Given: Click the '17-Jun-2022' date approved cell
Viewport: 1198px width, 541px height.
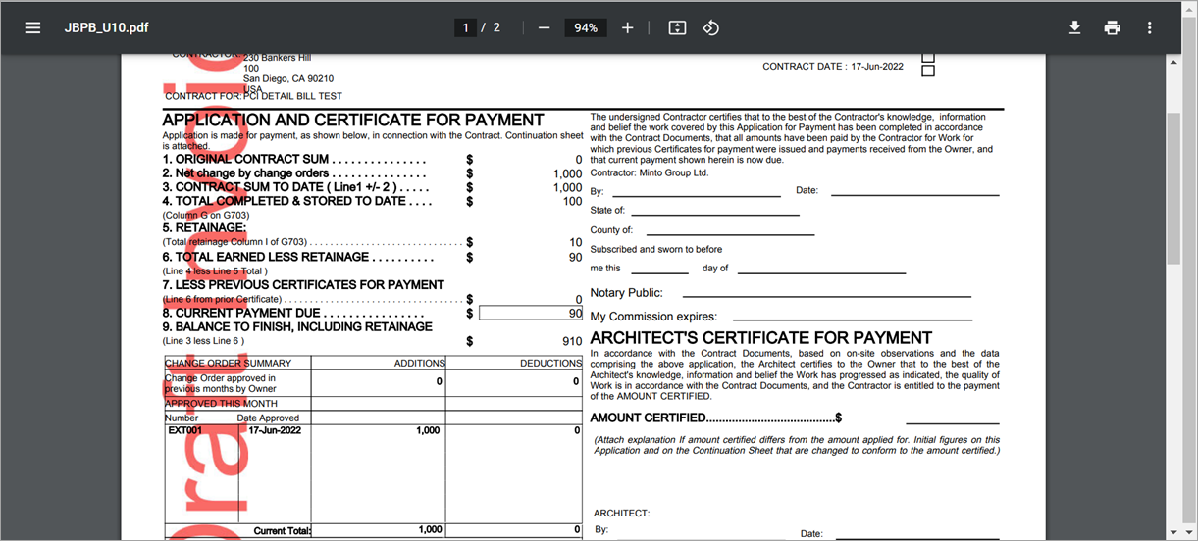Looking at the screenshot, I should (x=275, y=430).
